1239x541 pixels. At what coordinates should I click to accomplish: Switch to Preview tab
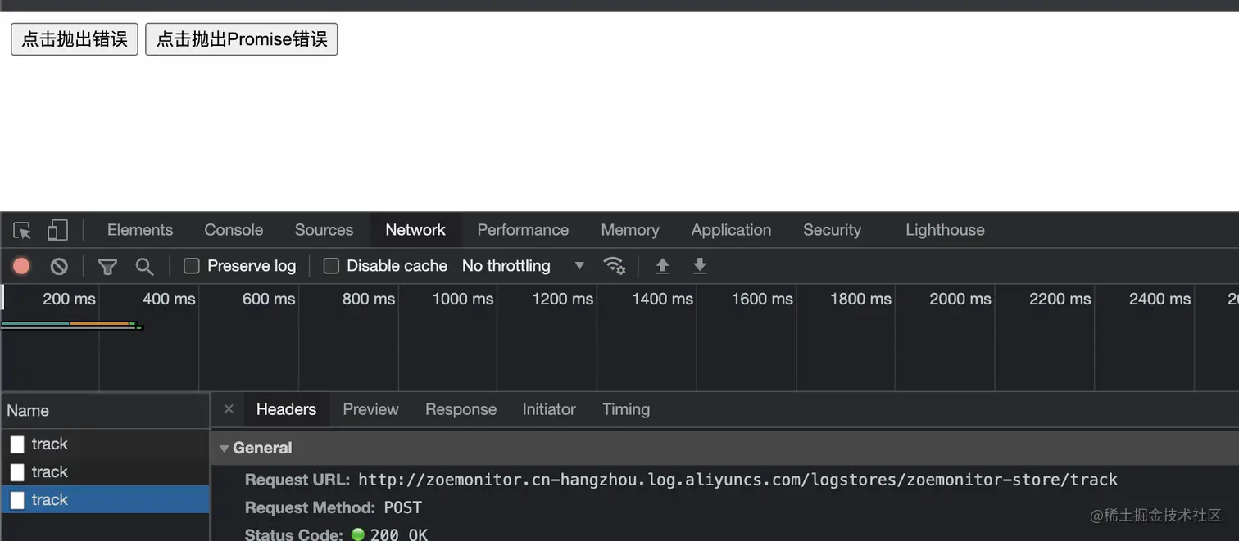370,409
